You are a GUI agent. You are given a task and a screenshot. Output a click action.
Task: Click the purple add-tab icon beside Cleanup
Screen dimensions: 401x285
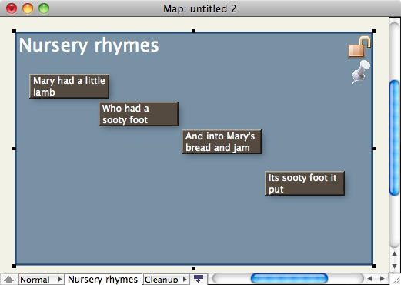coord(199,279)
